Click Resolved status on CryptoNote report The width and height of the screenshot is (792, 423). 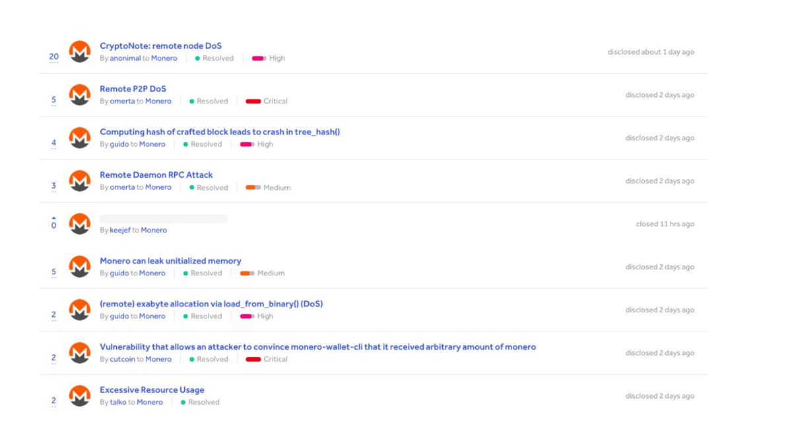point(214,58)
